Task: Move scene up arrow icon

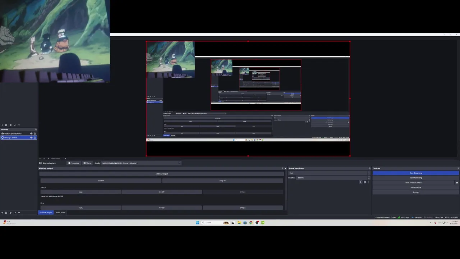Action: coord(15,125)
